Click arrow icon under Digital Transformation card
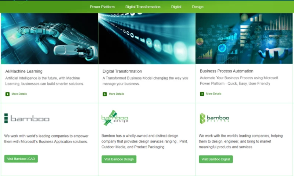Image resolution: width=294 pixels, height=176 pixels. point(105,94)
